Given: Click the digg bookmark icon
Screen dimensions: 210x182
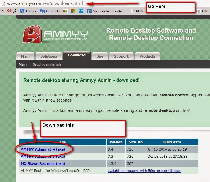Looking at the screenshot, I should (x=81, y=11).
